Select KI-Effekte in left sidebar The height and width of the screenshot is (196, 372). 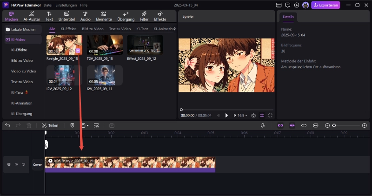point(19,50)
